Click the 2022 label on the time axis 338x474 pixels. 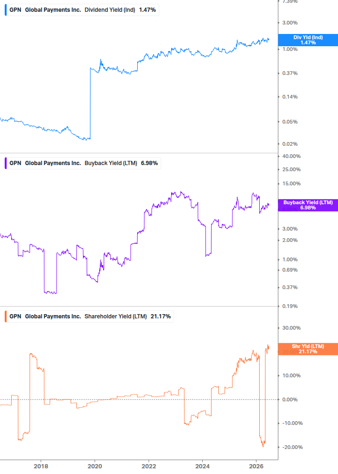click(148, 466)
